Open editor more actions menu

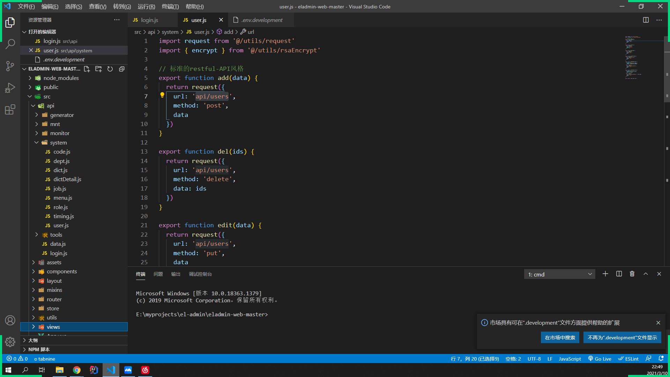click(659, 20)
